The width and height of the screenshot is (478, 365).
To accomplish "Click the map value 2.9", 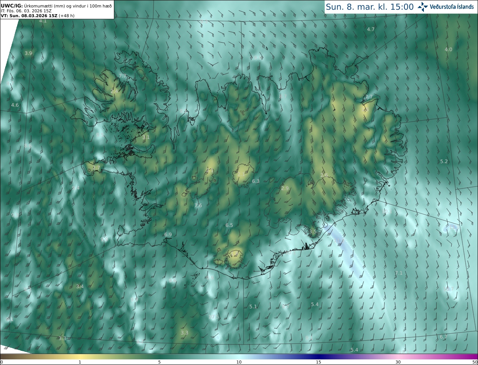I will pyautogui.click(x=285, y=188).
